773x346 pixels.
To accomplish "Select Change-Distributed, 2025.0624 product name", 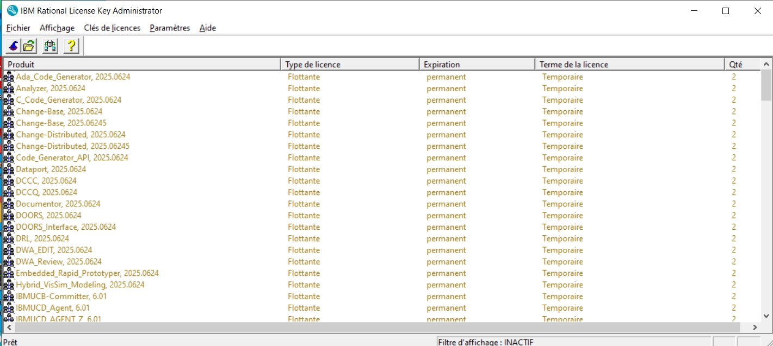I will (x=71, y=135).
